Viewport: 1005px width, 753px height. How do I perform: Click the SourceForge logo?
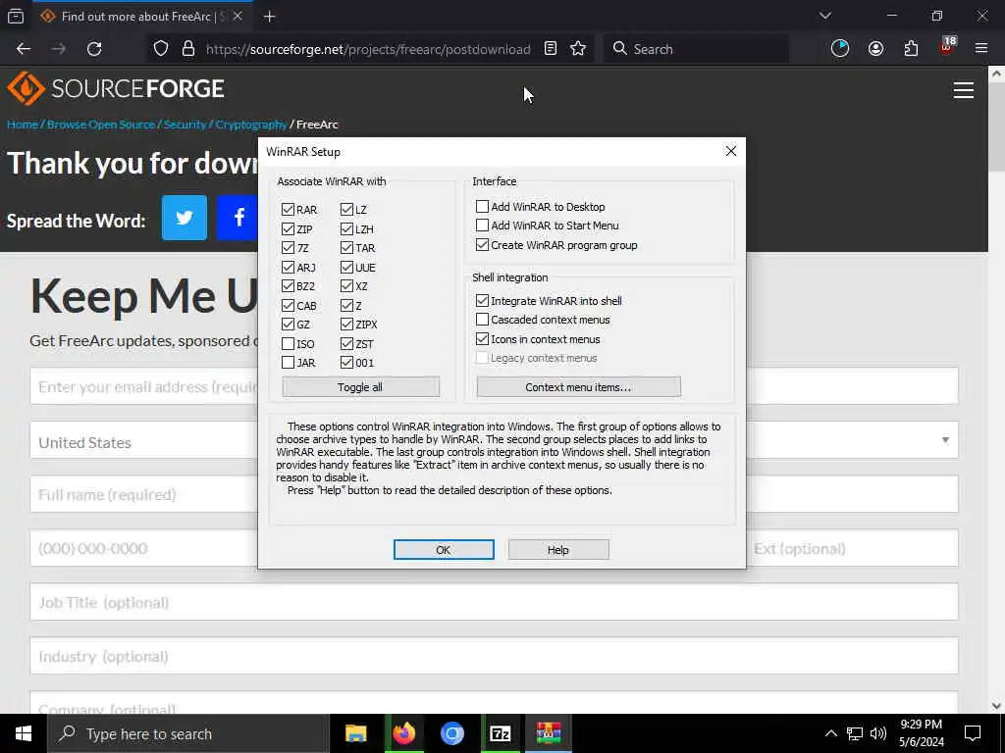click(x=116, y=88)
